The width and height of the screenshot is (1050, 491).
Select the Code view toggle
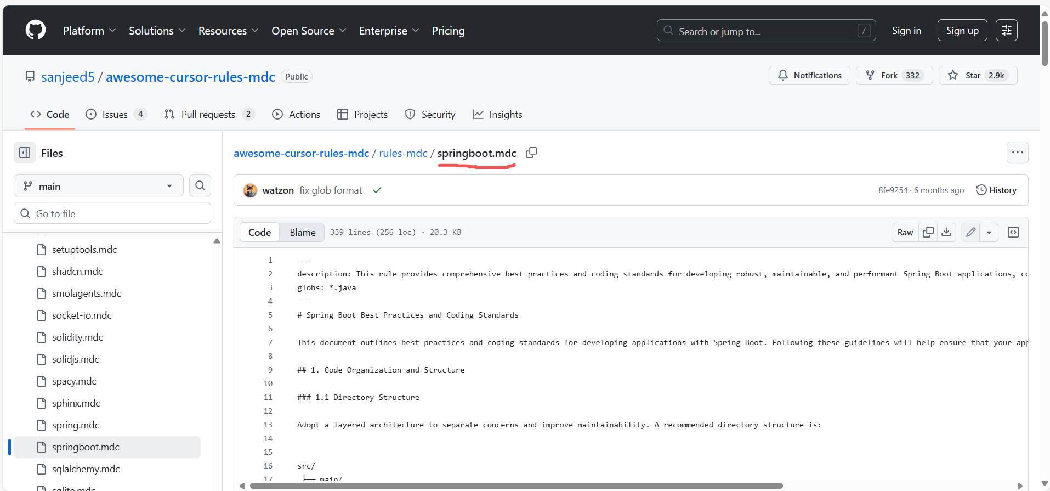pos(259,232)
